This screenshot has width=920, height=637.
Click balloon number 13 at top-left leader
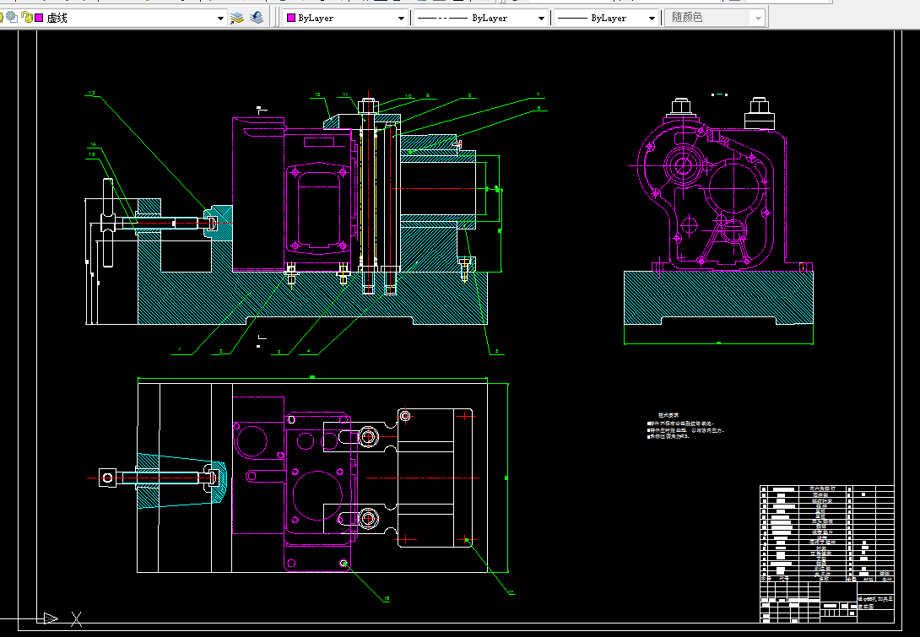[92, 93]
